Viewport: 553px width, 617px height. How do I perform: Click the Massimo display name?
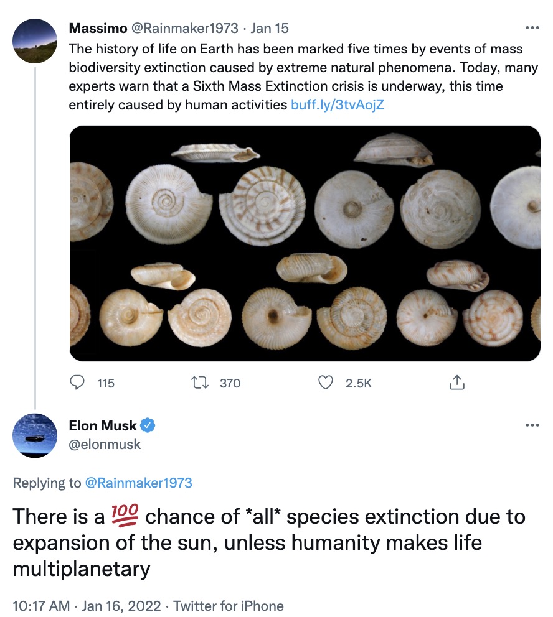click(95, 29)
